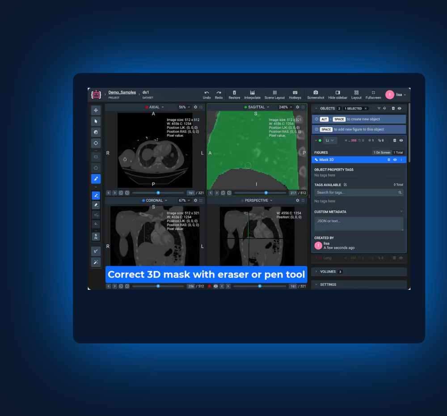The width and height of the screenshot is (447, 416).
Task: Click the Supervisely robot logo
Action: click(x=96, y=94)
